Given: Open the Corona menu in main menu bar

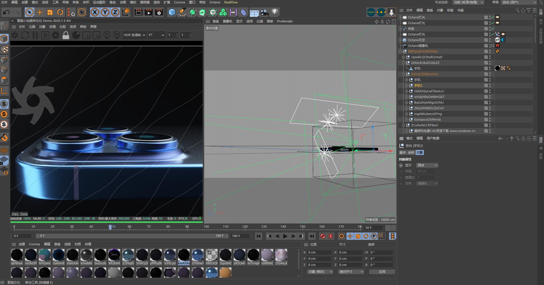Looking at the screenshot, I should [x=179, y=2].
